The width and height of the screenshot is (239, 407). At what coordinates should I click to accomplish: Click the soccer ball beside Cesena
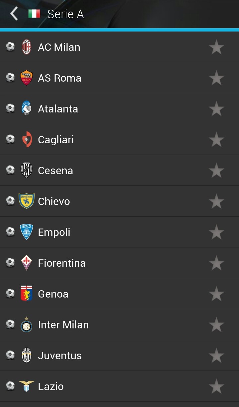pos(10,170)
